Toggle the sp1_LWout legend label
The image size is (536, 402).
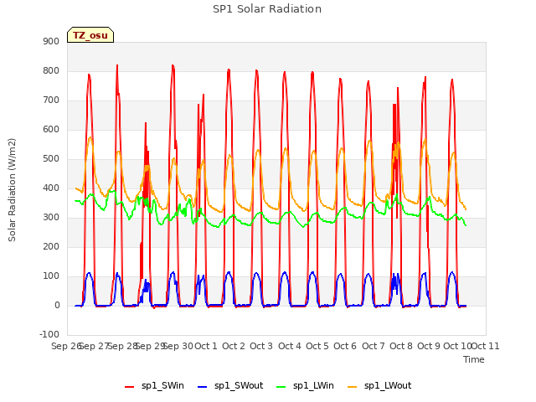tap(388, 385)
